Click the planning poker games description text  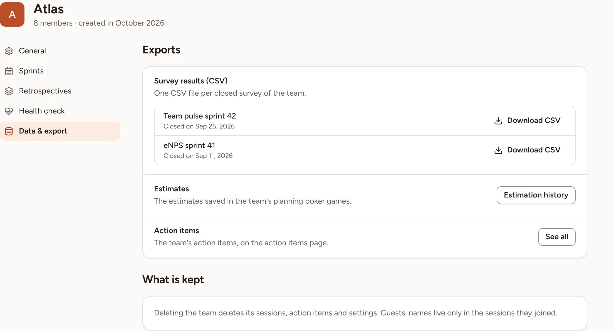252,201
